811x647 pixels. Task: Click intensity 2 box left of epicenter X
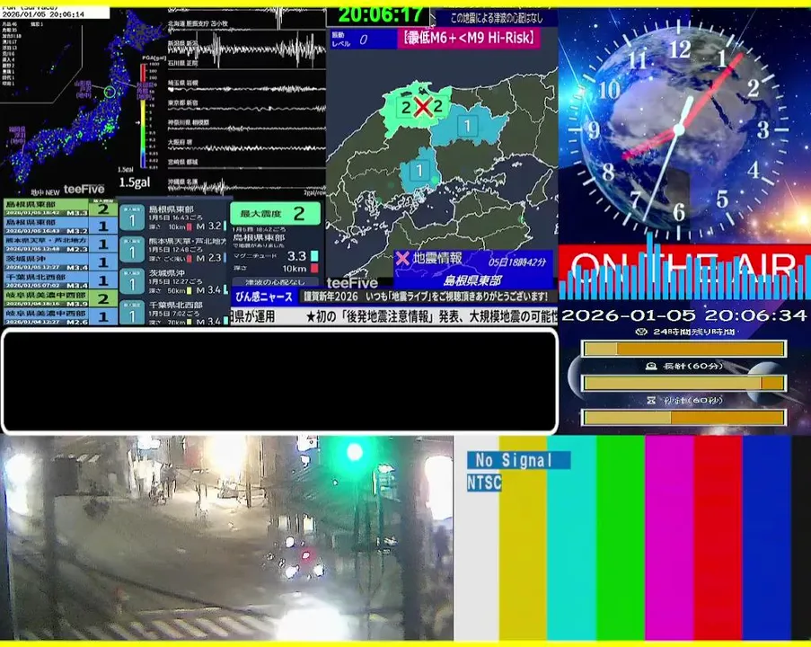[x=406, y=108]
